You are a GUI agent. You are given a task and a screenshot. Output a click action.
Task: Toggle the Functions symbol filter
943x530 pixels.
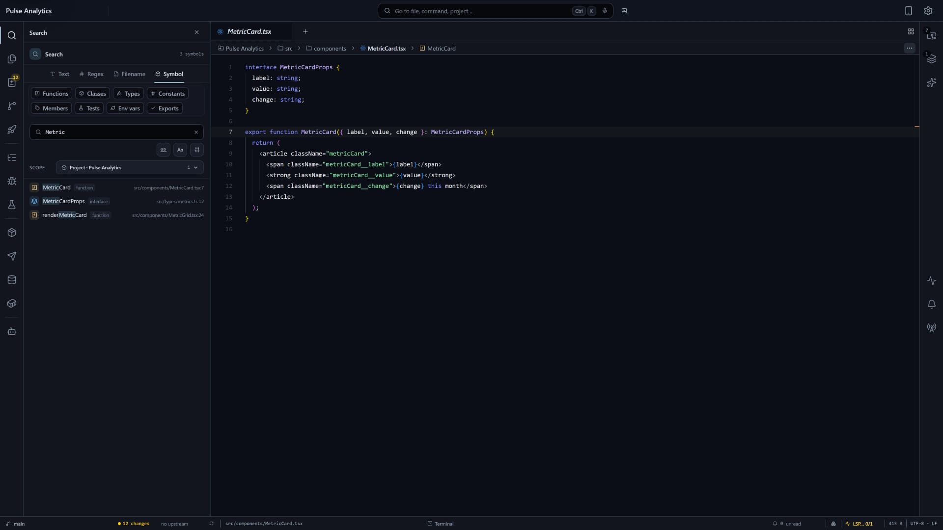pyautogui.click(x=52, y=94)
